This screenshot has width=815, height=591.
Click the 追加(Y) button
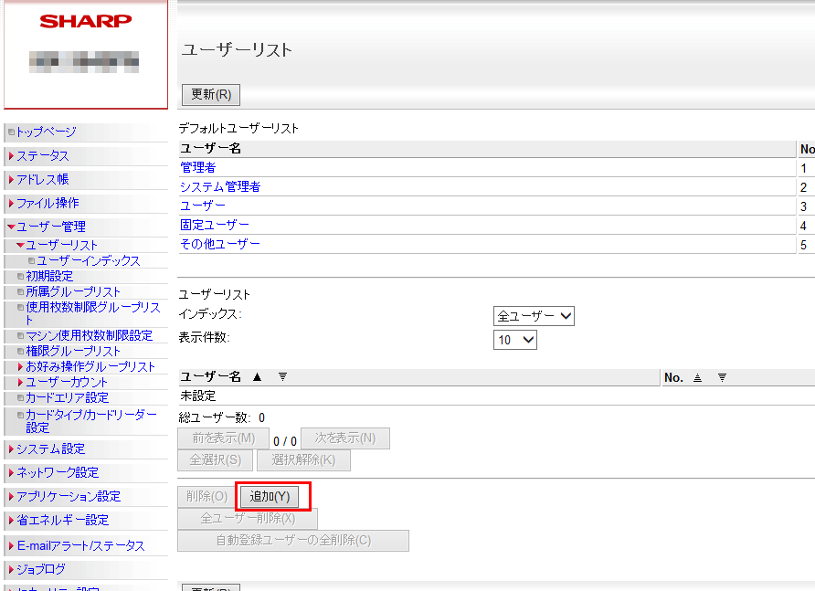[x=270, y=496]
